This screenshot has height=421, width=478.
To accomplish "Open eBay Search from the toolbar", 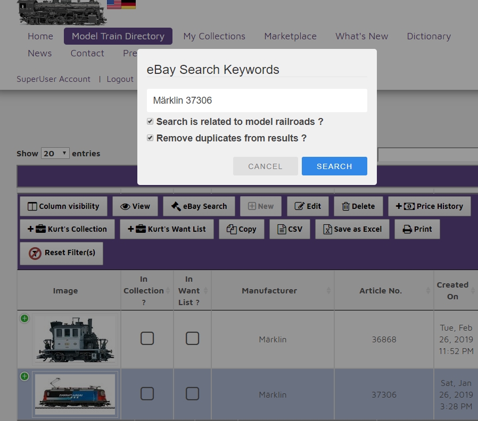I will (x=199, y=206).
